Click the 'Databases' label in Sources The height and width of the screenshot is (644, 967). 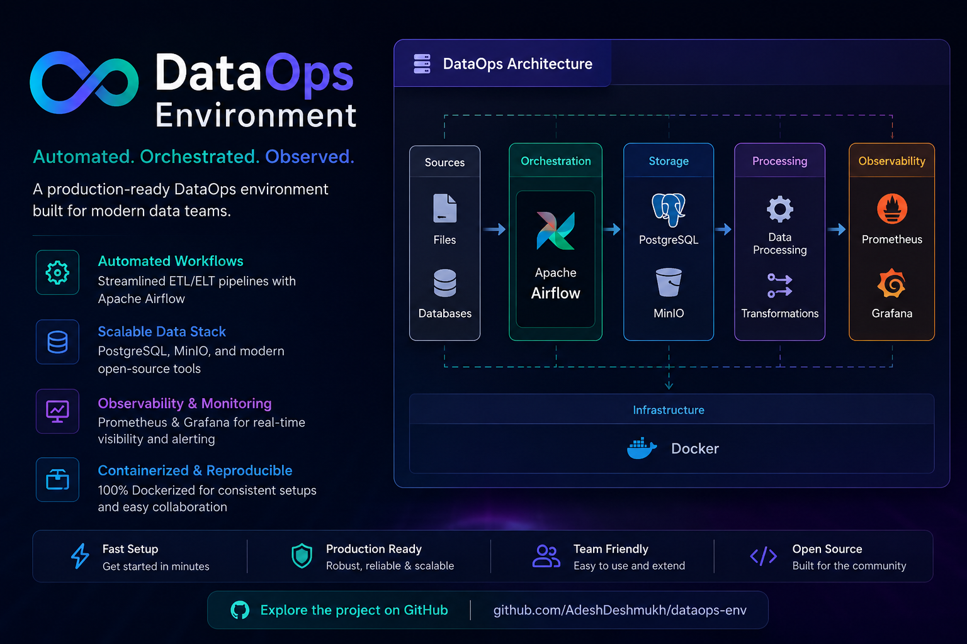click(x=444, y=313)
